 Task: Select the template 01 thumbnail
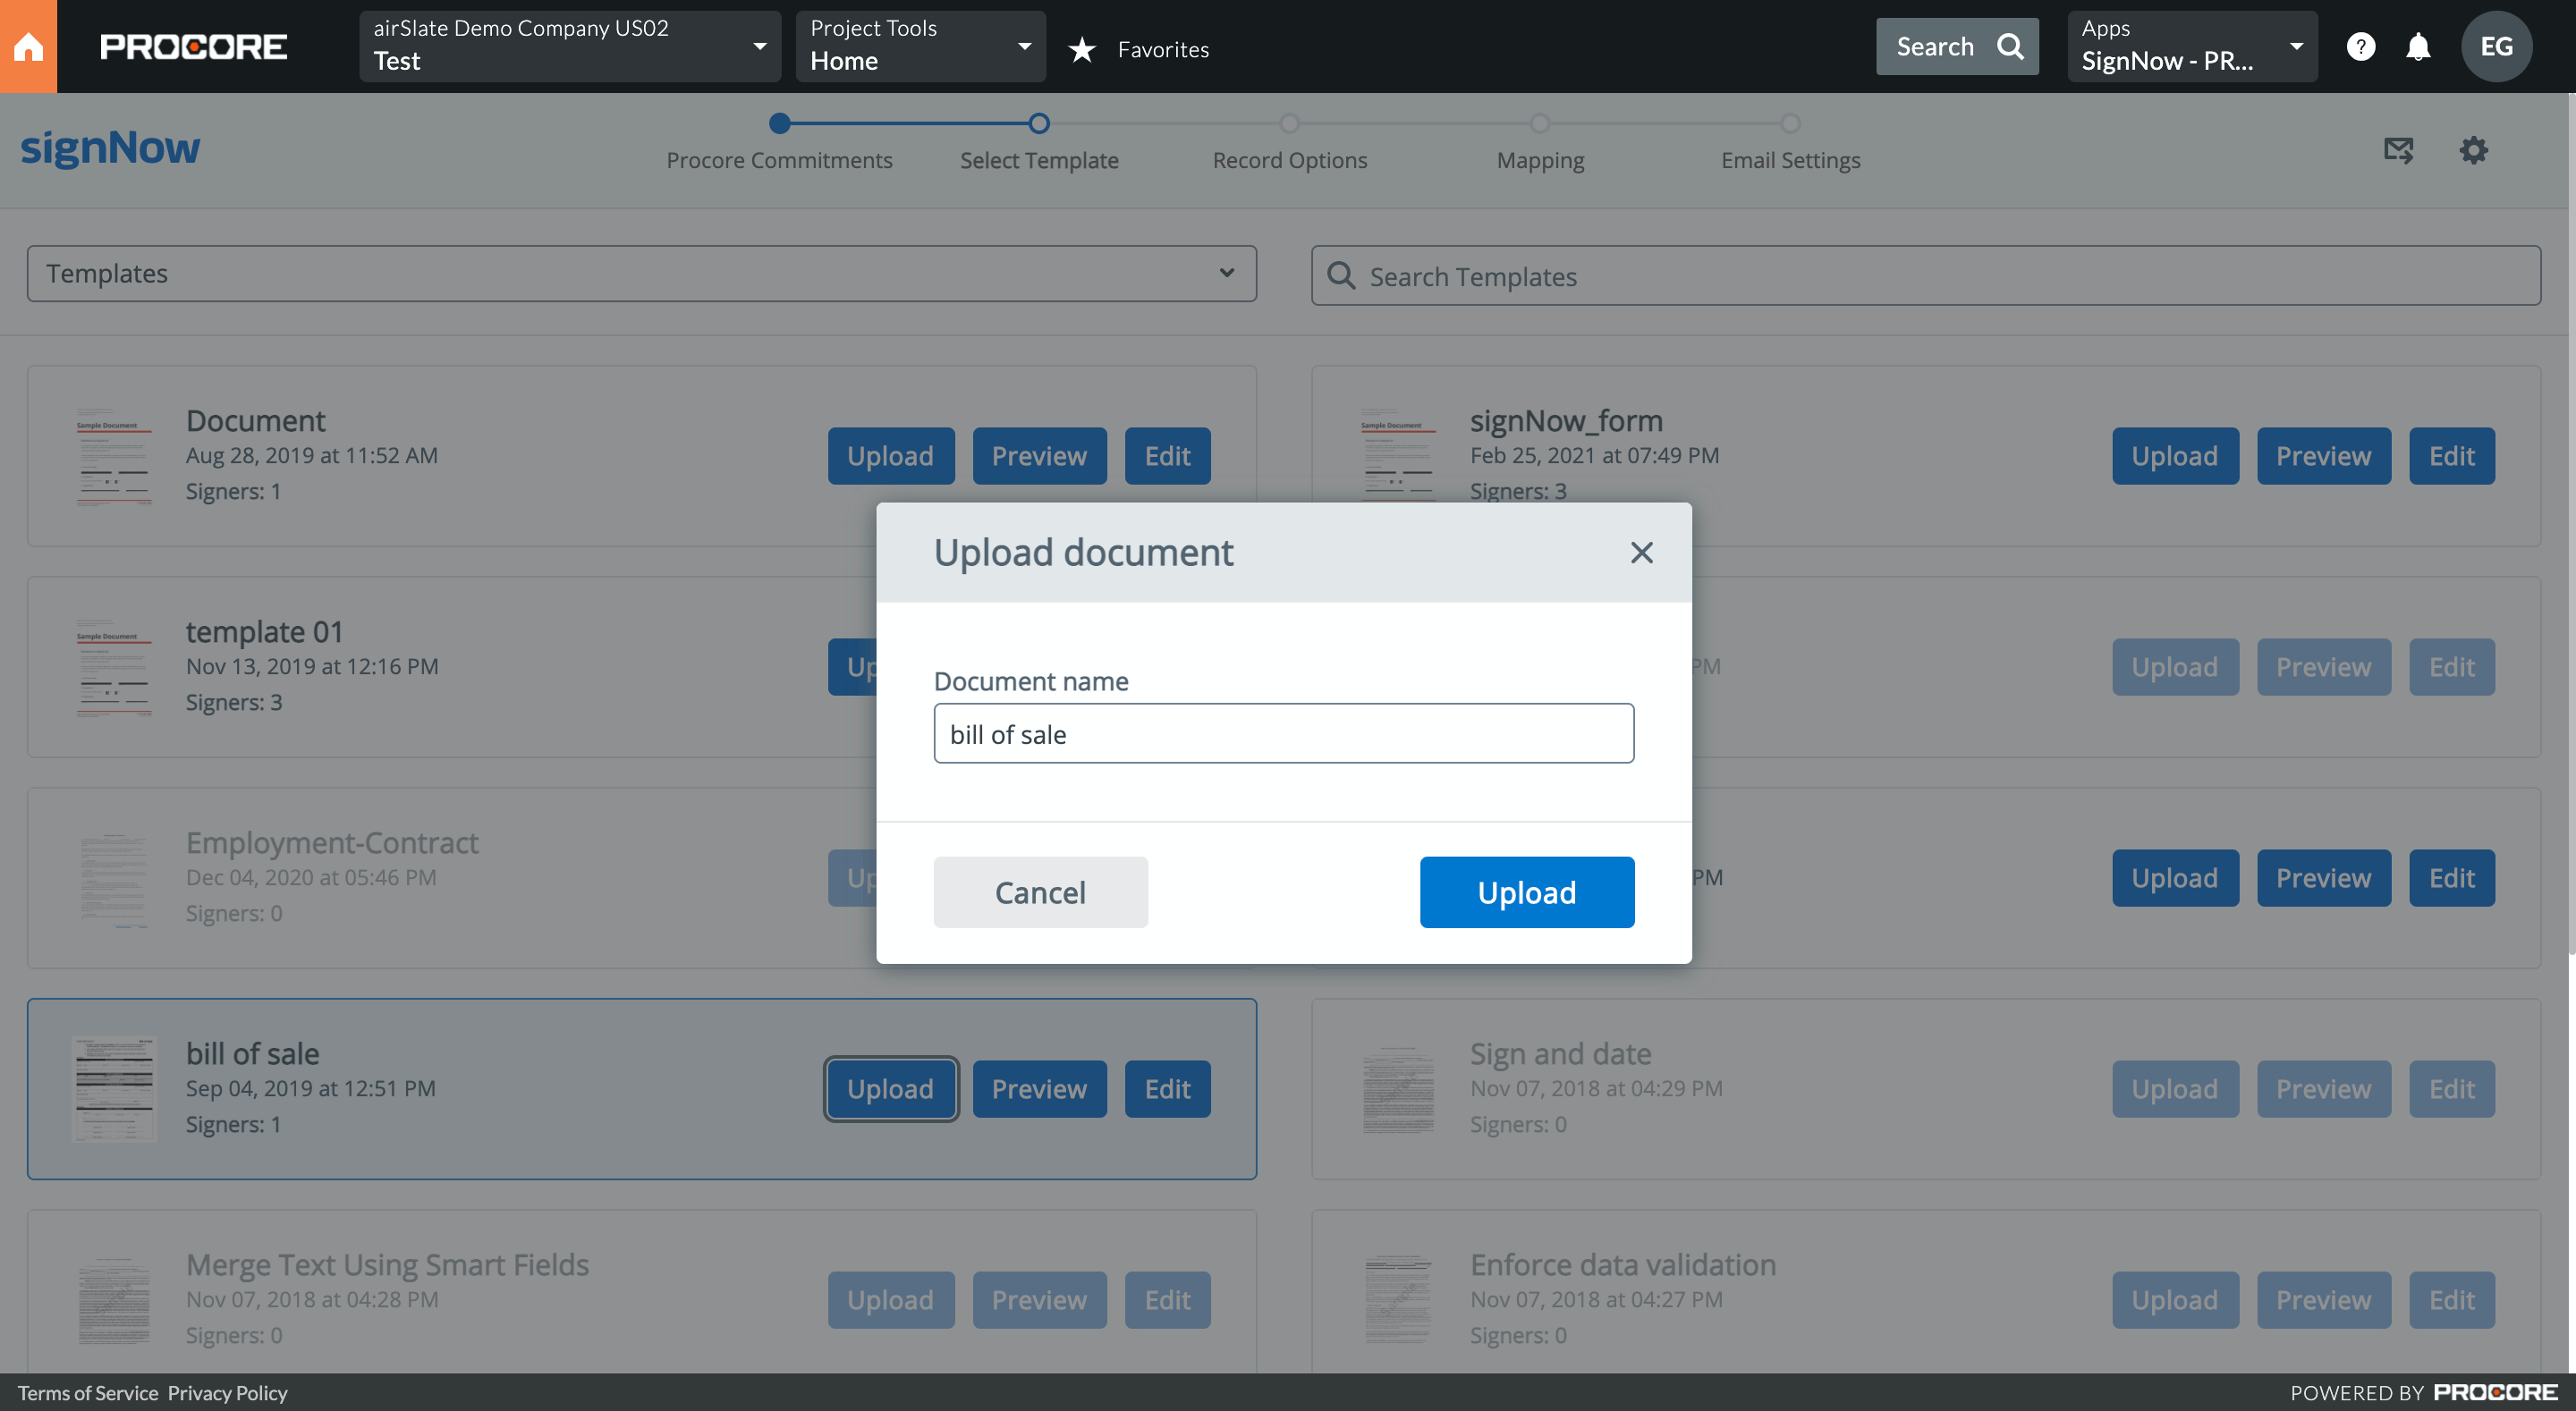point(114,666)
